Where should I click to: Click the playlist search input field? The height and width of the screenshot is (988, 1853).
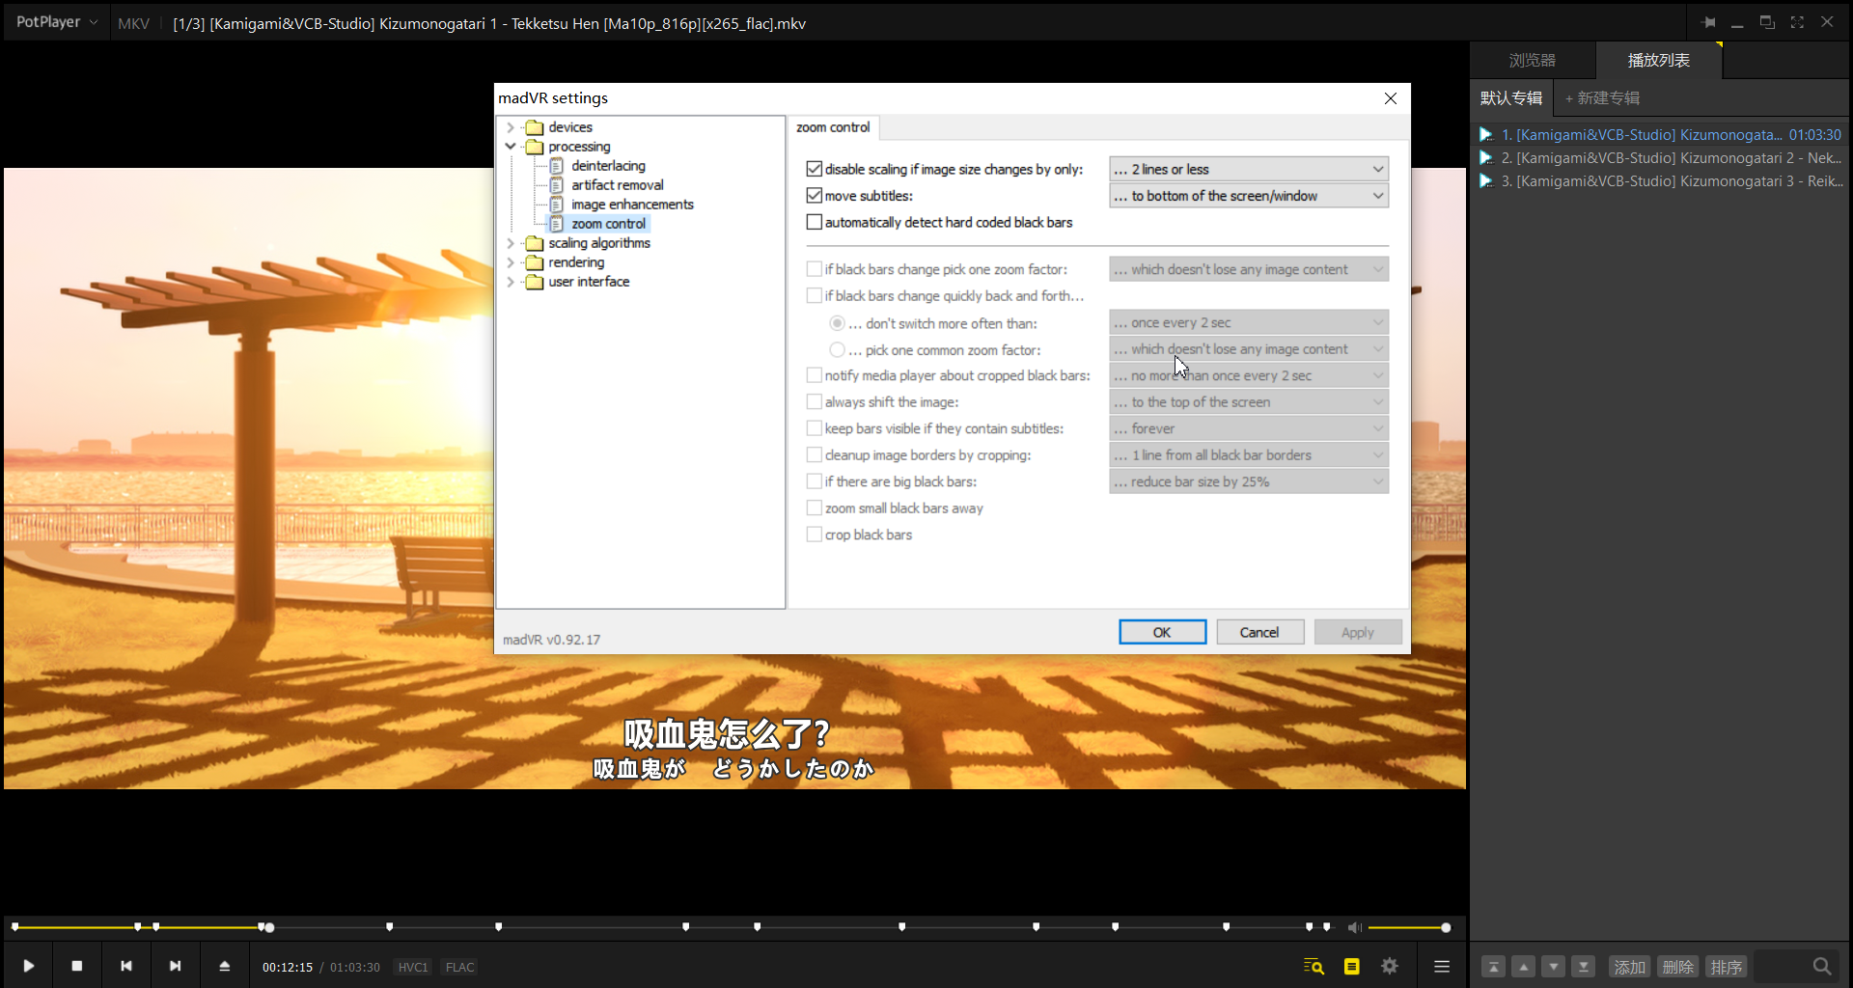point(1782,967)
